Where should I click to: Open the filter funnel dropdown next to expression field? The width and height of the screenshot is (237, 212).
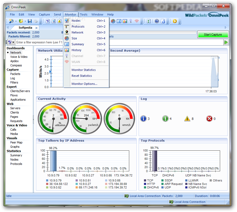(11, 42)
